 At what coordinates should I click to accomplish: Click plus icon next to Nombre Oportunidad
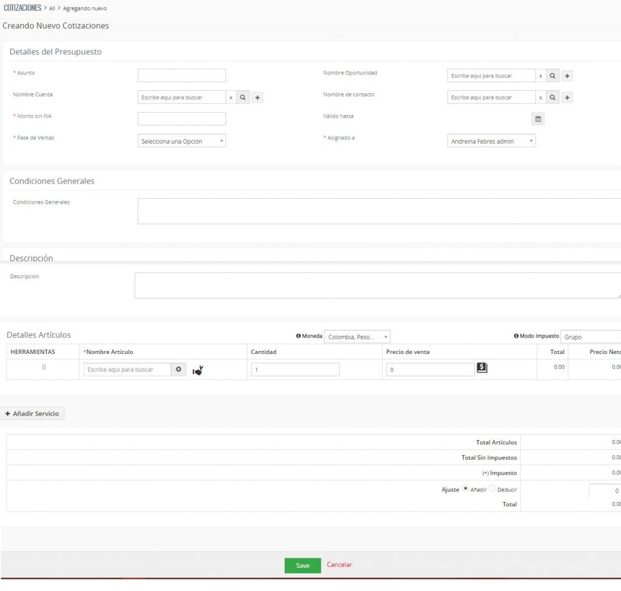567,76
